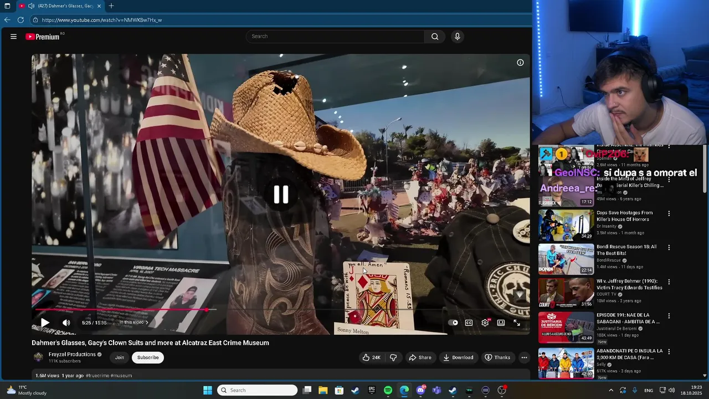This screenshot has height=399, width=709.
Task: Open the Share dialog
Action: click(x=420, y=357)
